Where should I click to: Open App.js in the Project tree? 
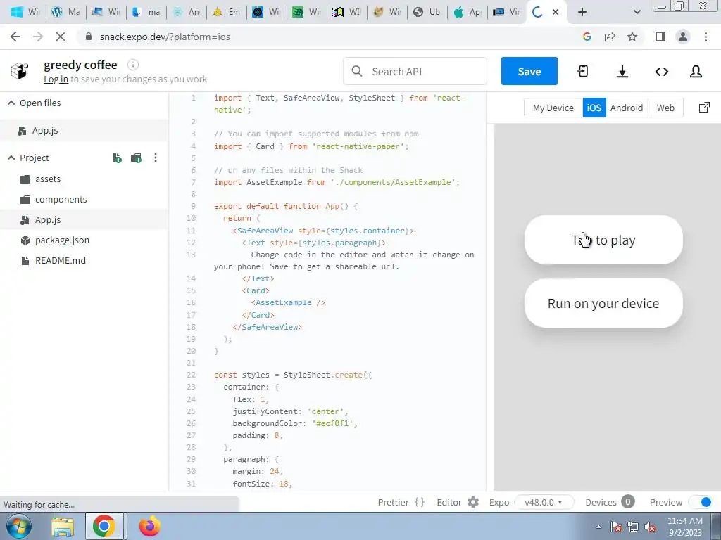click(x=84, y=220)
